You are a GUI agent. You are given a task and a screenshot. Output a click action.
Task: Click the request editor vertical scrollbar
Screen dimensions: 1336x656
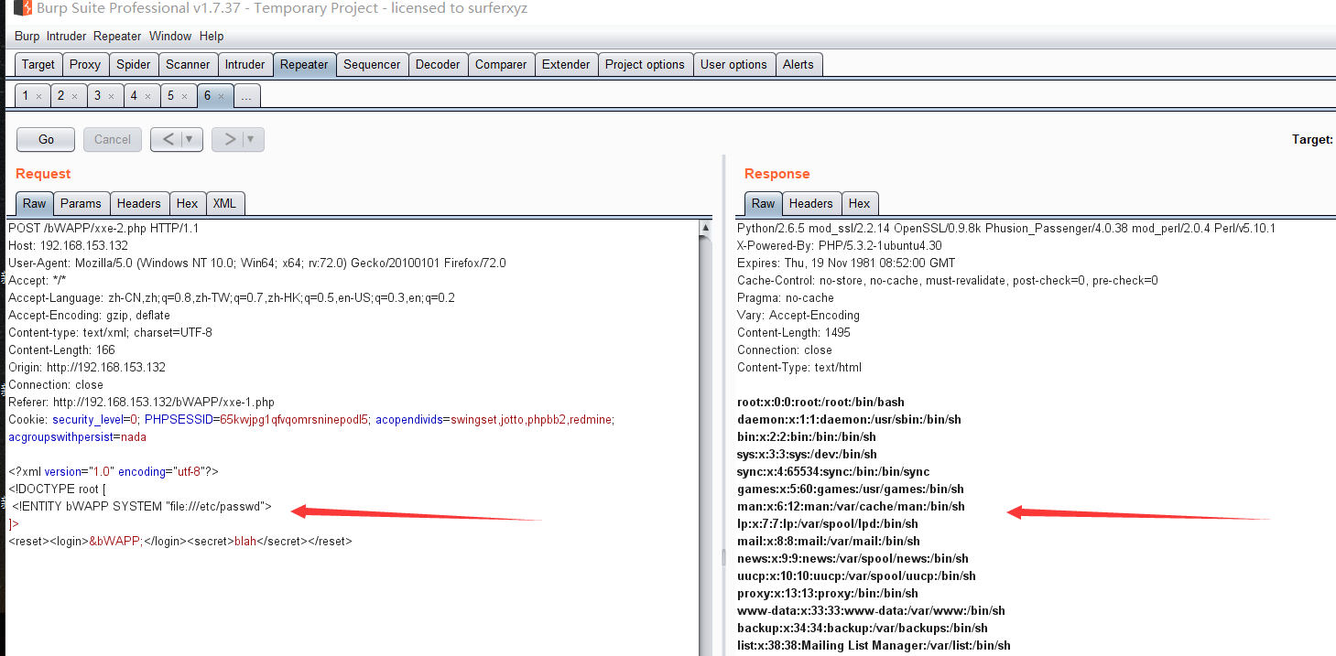[706, 437]
